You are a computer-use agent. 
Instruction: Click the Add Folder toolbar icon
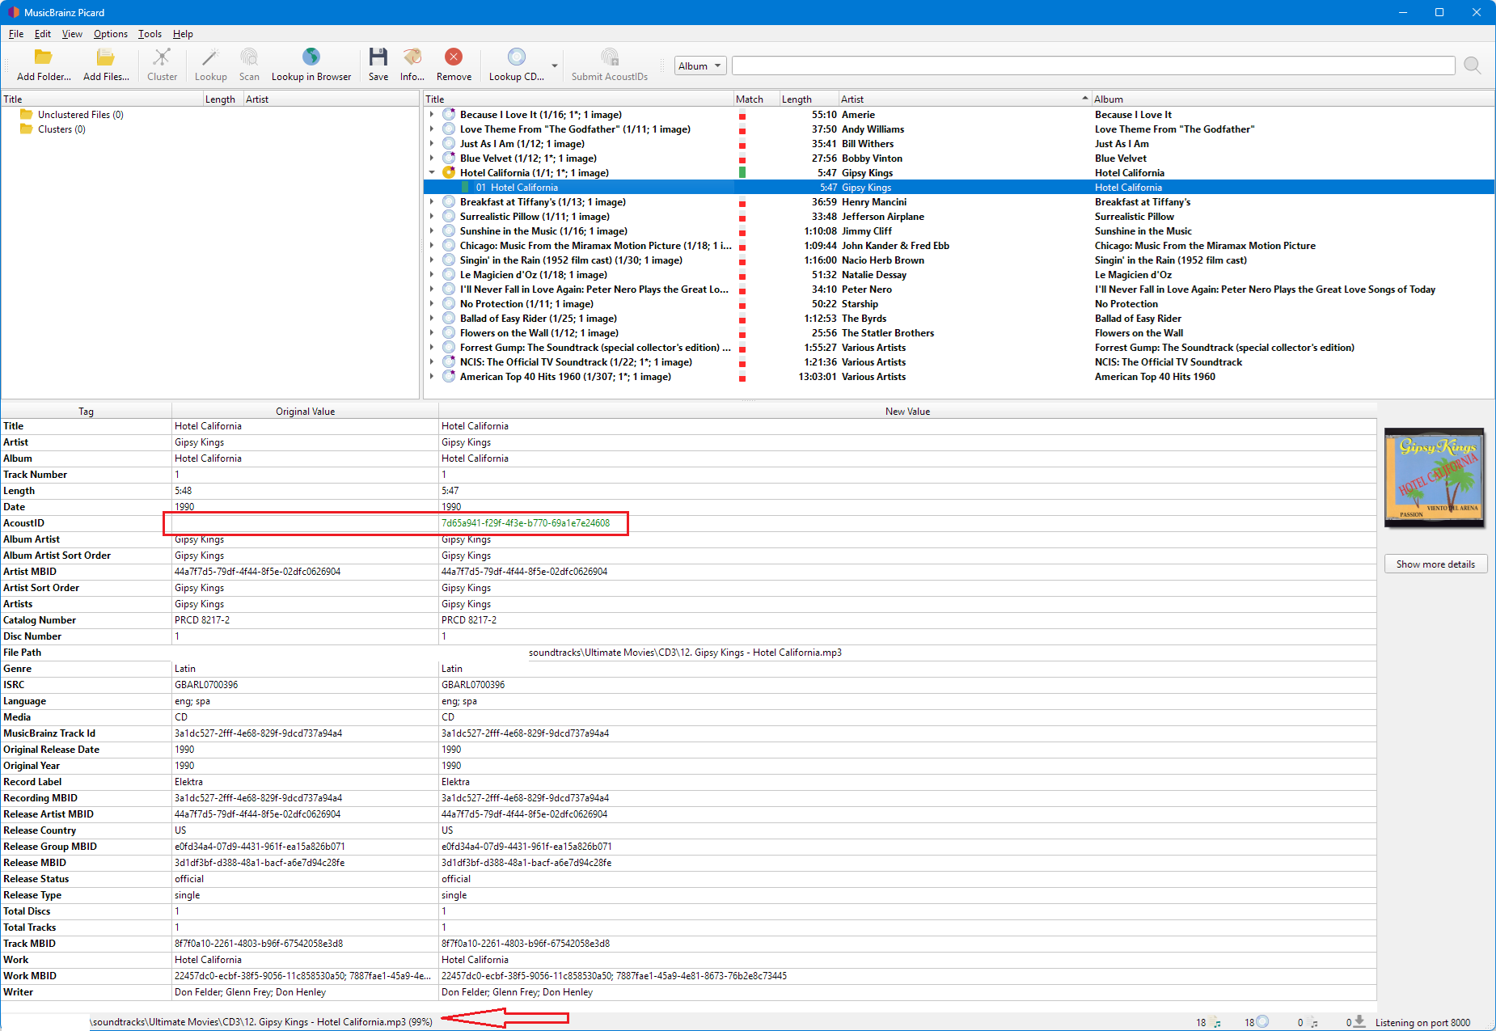point(44,57)
